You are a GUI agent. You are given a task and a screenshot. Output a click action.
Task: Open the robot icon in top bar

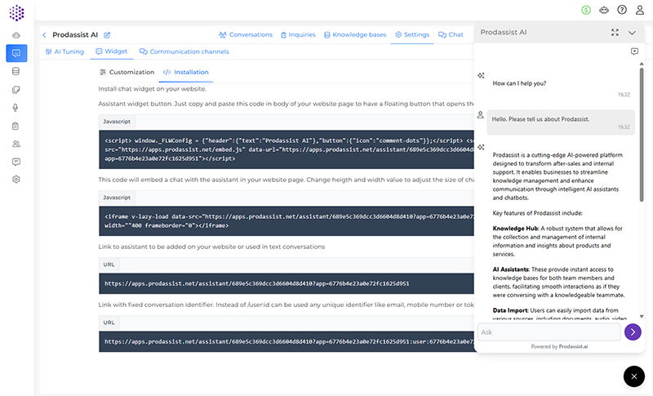coord(604,10)
